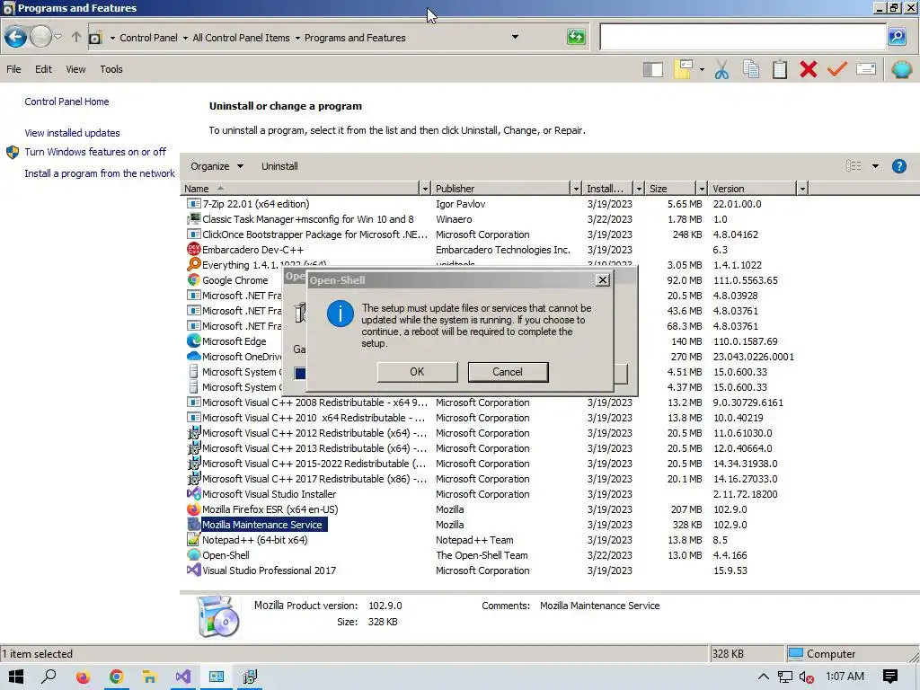Screen dimensions: 920x690
Task: Click the network tray icon
Action: click(784, 677)
